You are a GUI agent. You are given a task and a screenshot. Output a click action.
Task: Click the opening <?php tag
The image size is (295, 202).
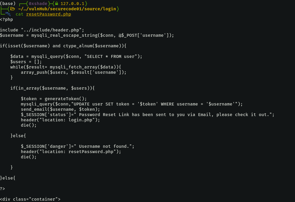(6, 20)
